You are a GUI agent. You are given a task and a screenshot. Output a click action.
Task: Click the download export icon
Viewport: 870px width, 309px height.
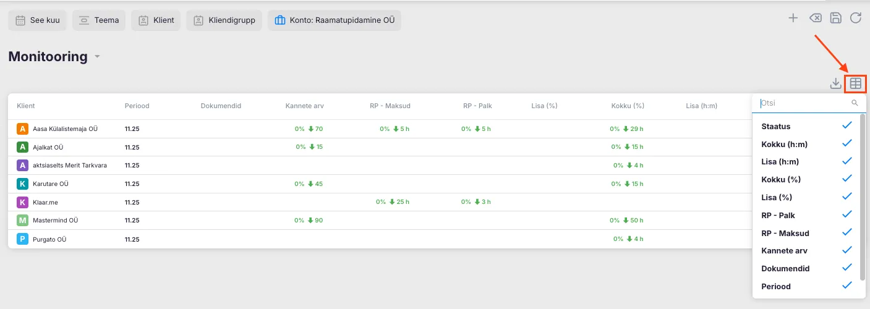(835, 83)
